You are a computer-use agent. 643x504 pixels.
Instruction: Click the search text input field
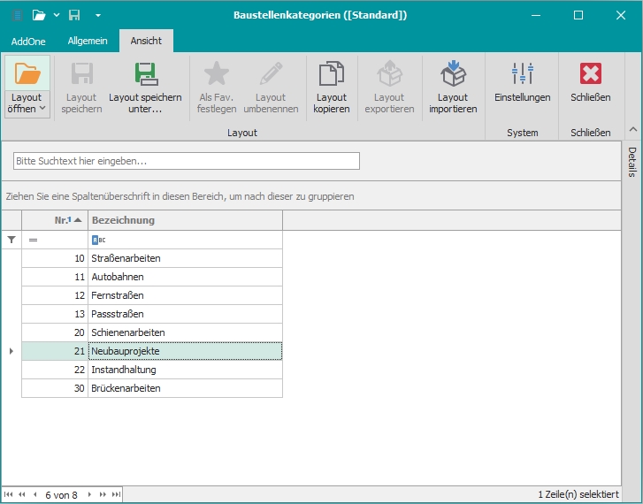(186, 161)
